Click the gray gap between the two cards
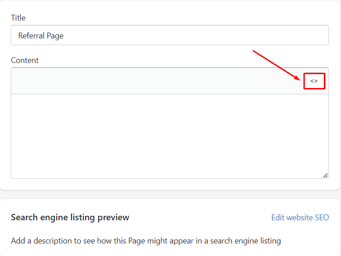The width and height of the screenshot is (341, 256). (170, 194)
